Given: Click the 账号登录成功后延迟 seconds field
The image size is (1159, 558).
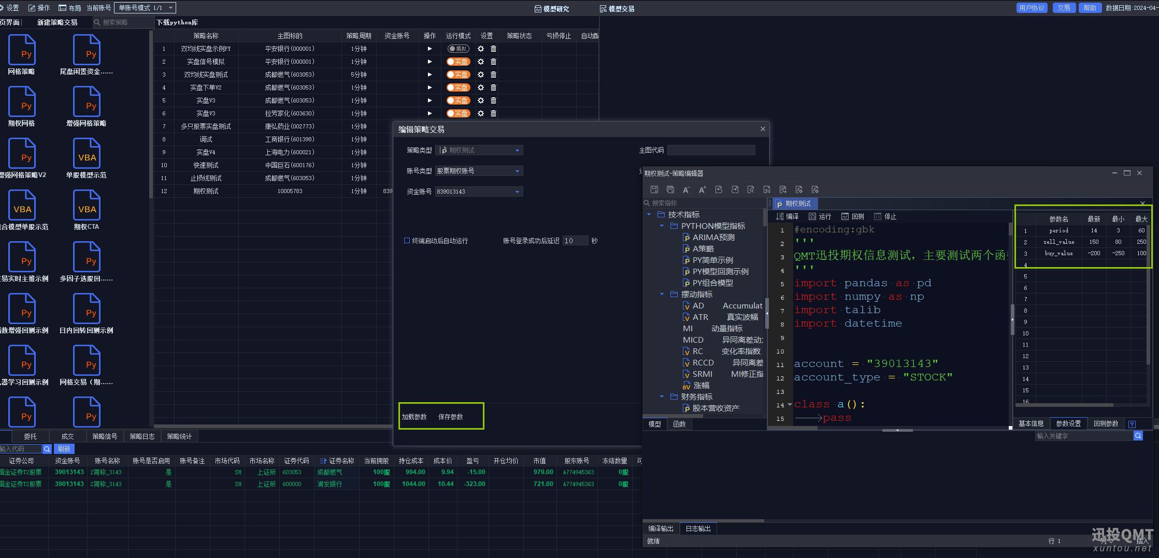Looking at the screenshot, I should 575,241.
